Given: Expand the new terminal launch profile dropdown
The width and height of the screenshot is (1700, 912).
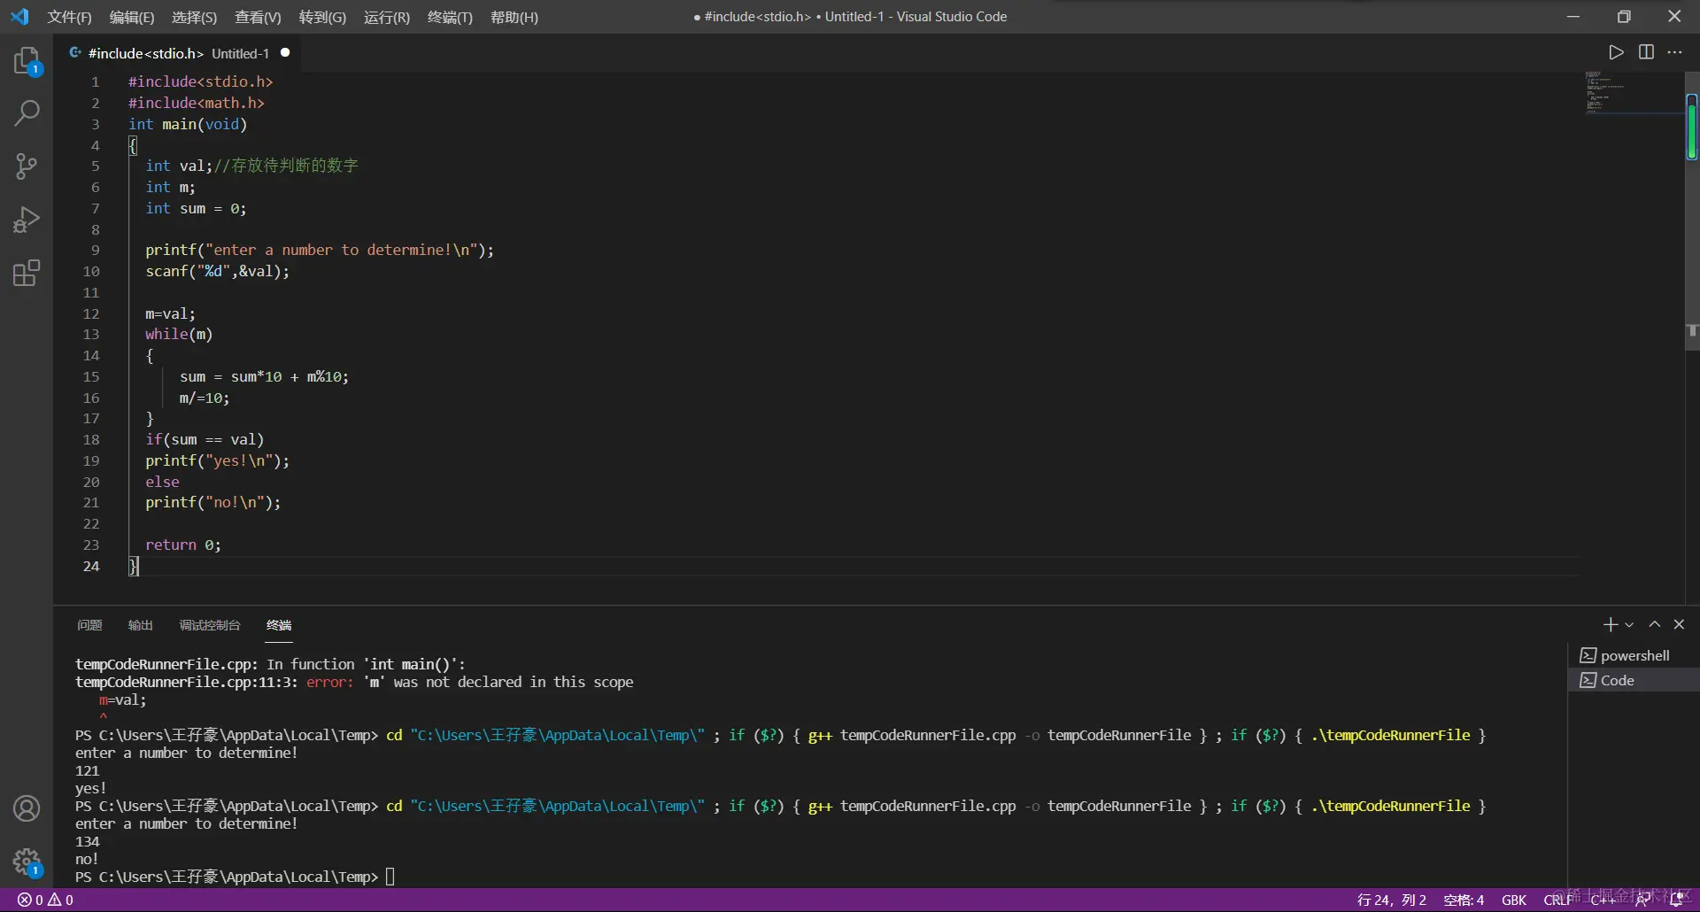Looking at the screenshot, I should click(x=1629, y=625).
